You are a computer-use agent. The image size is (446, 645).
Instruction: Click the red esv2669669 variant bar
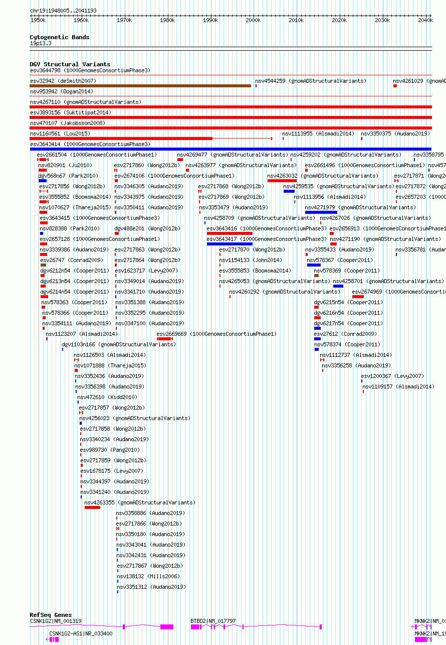coord(165,339)
